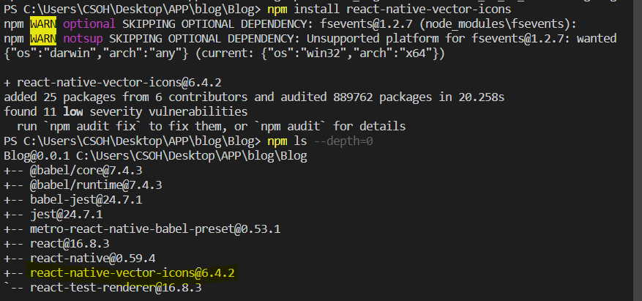Click 'found 11 low severity vulnerabilities' line
642x301 pixels.
tap(126, 112)
